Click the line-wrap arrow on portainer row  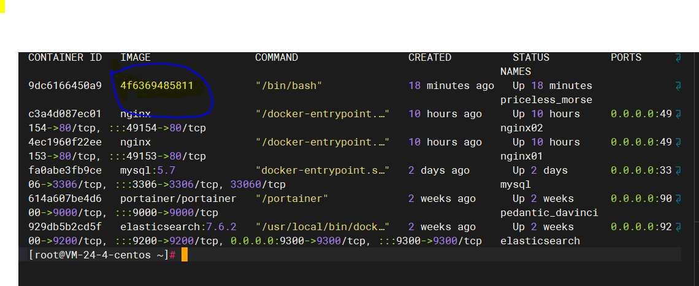point(678,199)
